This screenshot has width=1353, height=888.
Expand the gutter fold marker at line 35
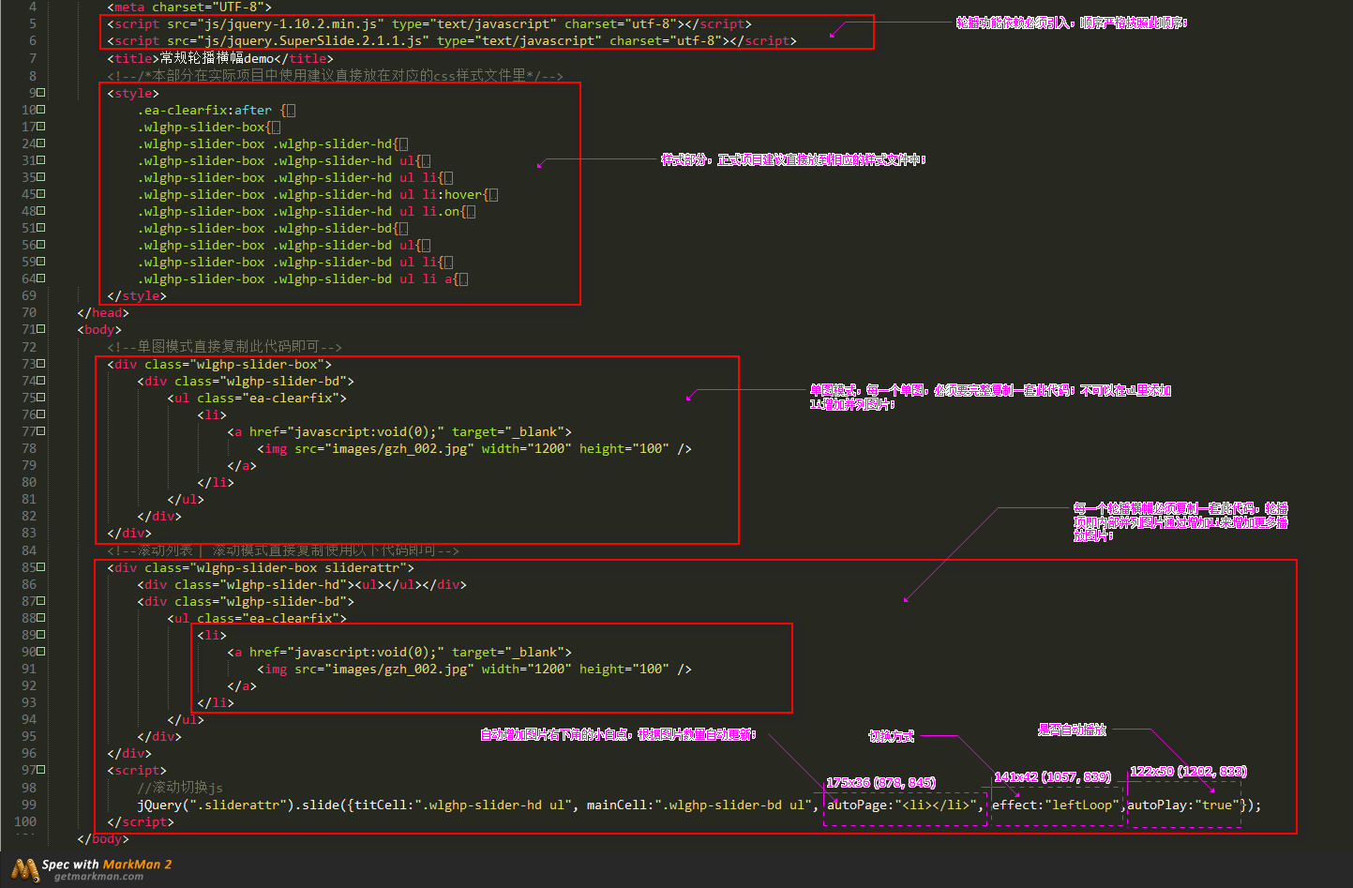coord(41,177)
